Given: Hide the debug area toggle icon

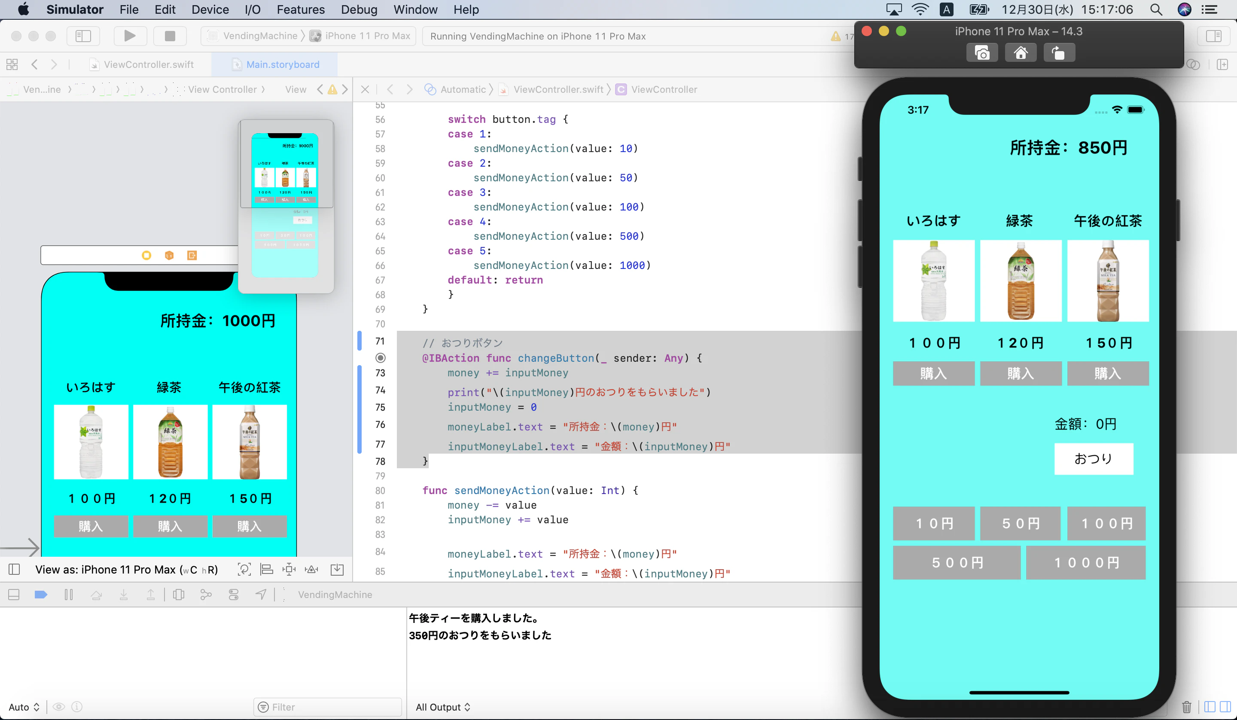Looking at the screenshot, I should [x=14, y=595].
